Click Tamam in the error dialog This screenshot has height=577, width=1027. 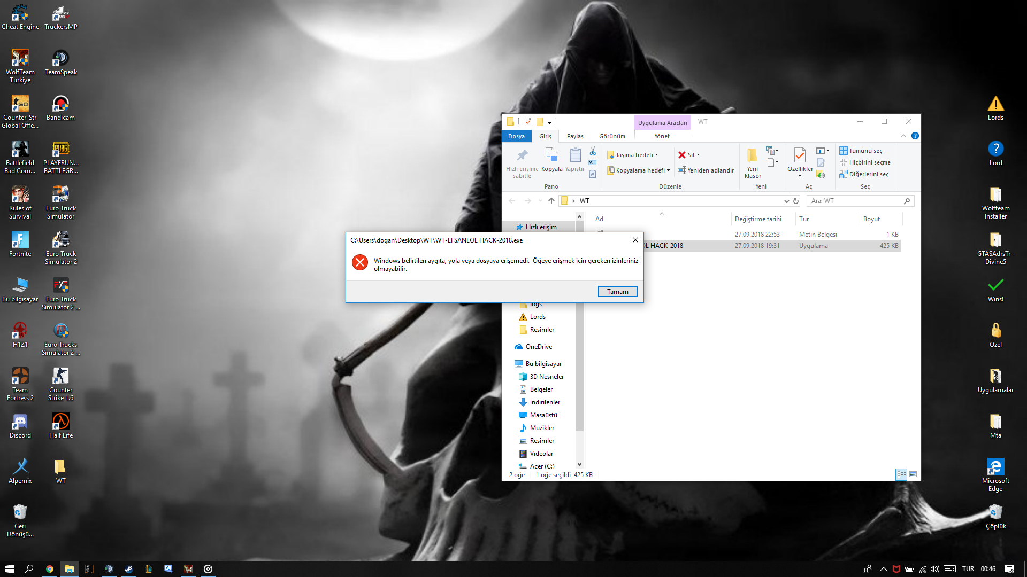pyautogui.click(x=617, y=292)
